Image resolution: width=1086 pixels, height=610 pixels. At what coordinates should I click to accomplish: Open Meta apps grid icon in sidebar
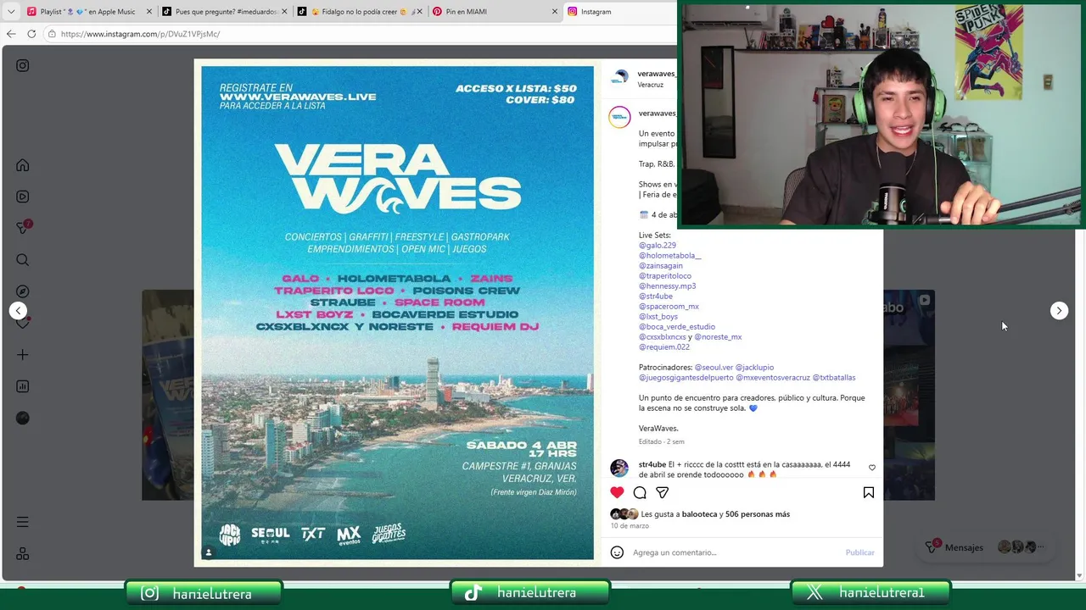point(23,553)
